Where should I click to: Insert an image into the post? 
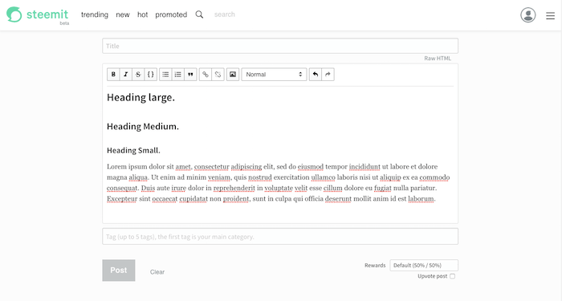click(x=233, y=75)
